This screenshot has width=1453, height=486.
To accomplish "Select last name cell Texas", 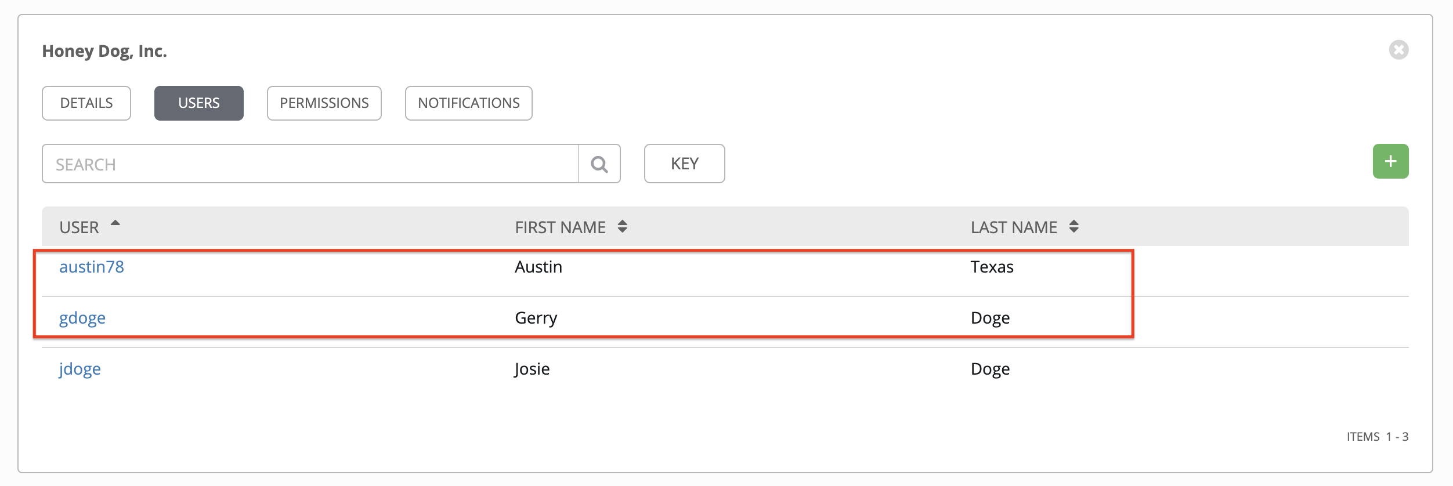I will point(992,267).
